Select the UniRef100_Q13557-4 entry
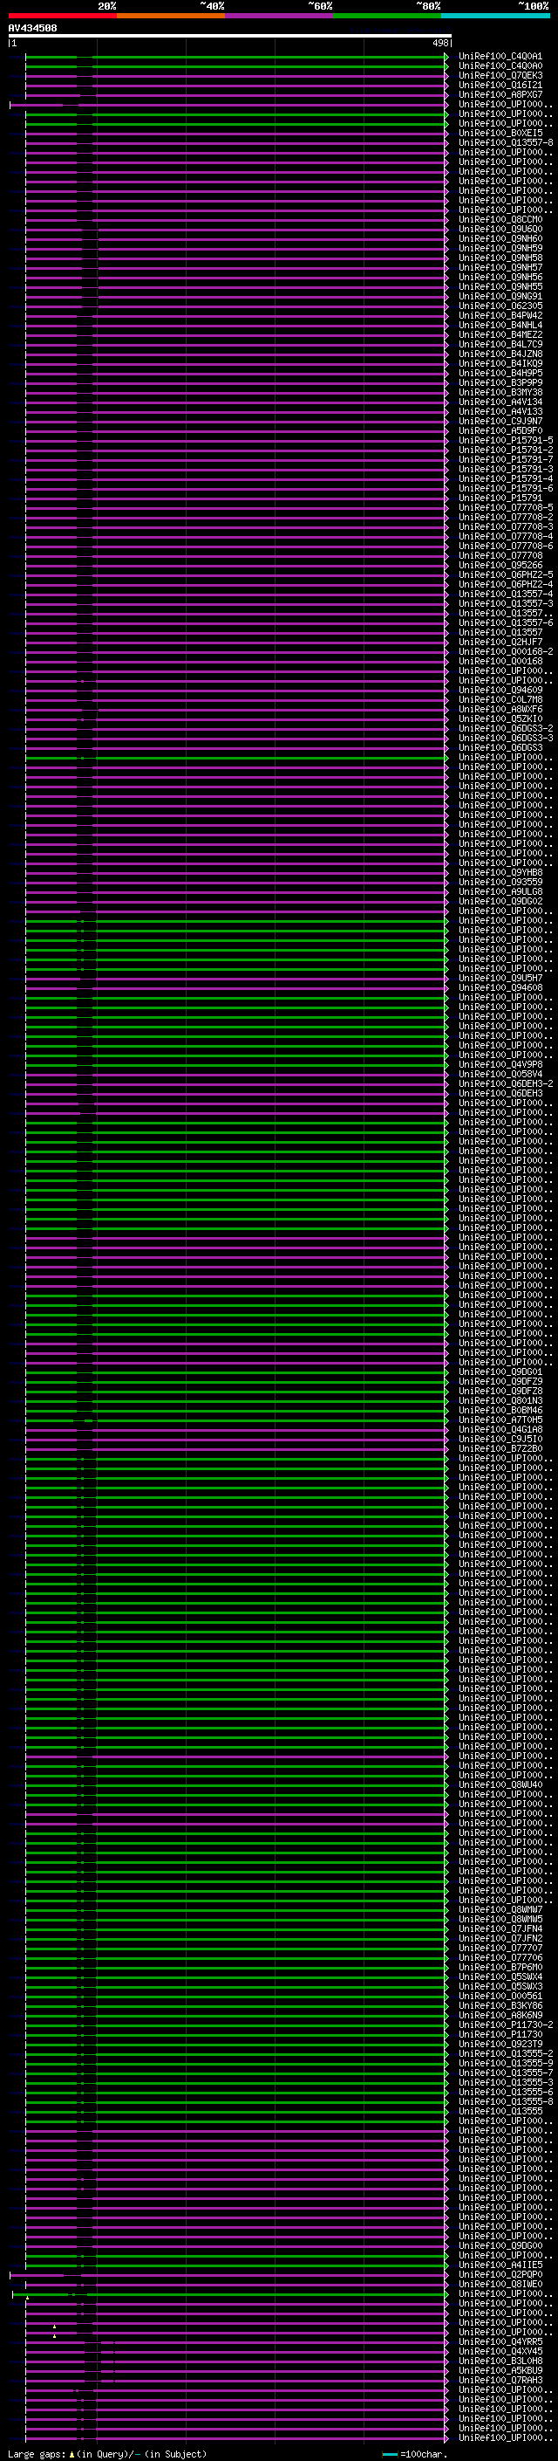The height and width of the screenshot is (2461, 558). (x=506, y=594)
